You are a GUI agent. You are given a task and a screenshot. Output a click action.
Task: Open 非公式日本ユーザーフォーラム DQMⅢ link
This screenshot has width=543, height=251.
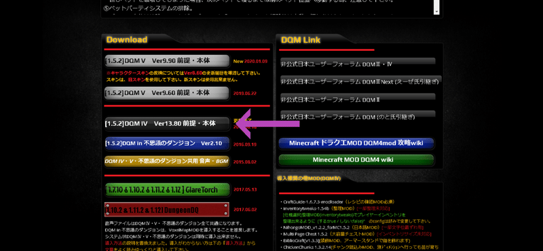click(x=358, y=99)
